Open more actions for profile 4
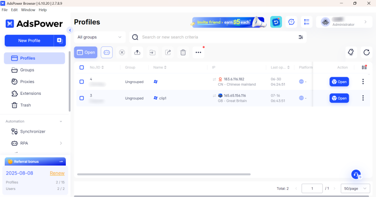This screenshot has height=197, width=376. click(363, 82)
